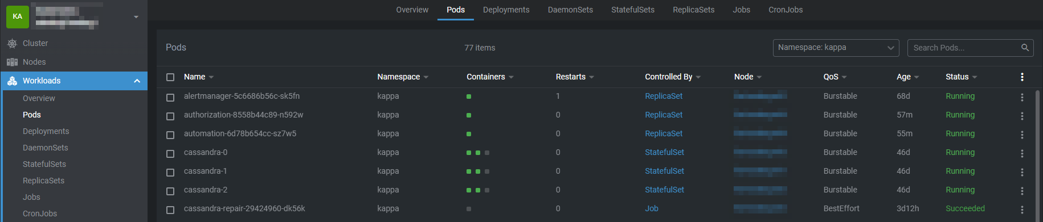Switch to the StatefulSets tab
Image resolution: width=1043 pixels, height=222 pixels.
click(x=633, y=10)
